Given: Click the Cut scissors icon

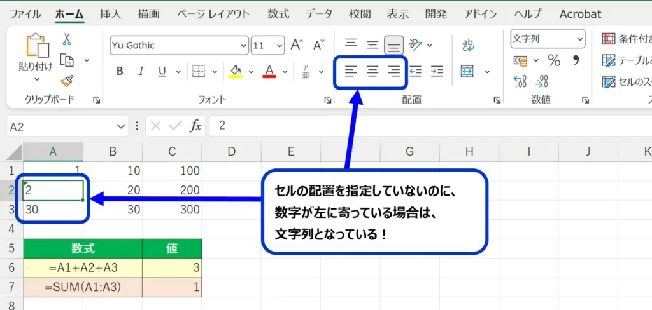Looking at the screenshot, I should [x=66, y=39].
